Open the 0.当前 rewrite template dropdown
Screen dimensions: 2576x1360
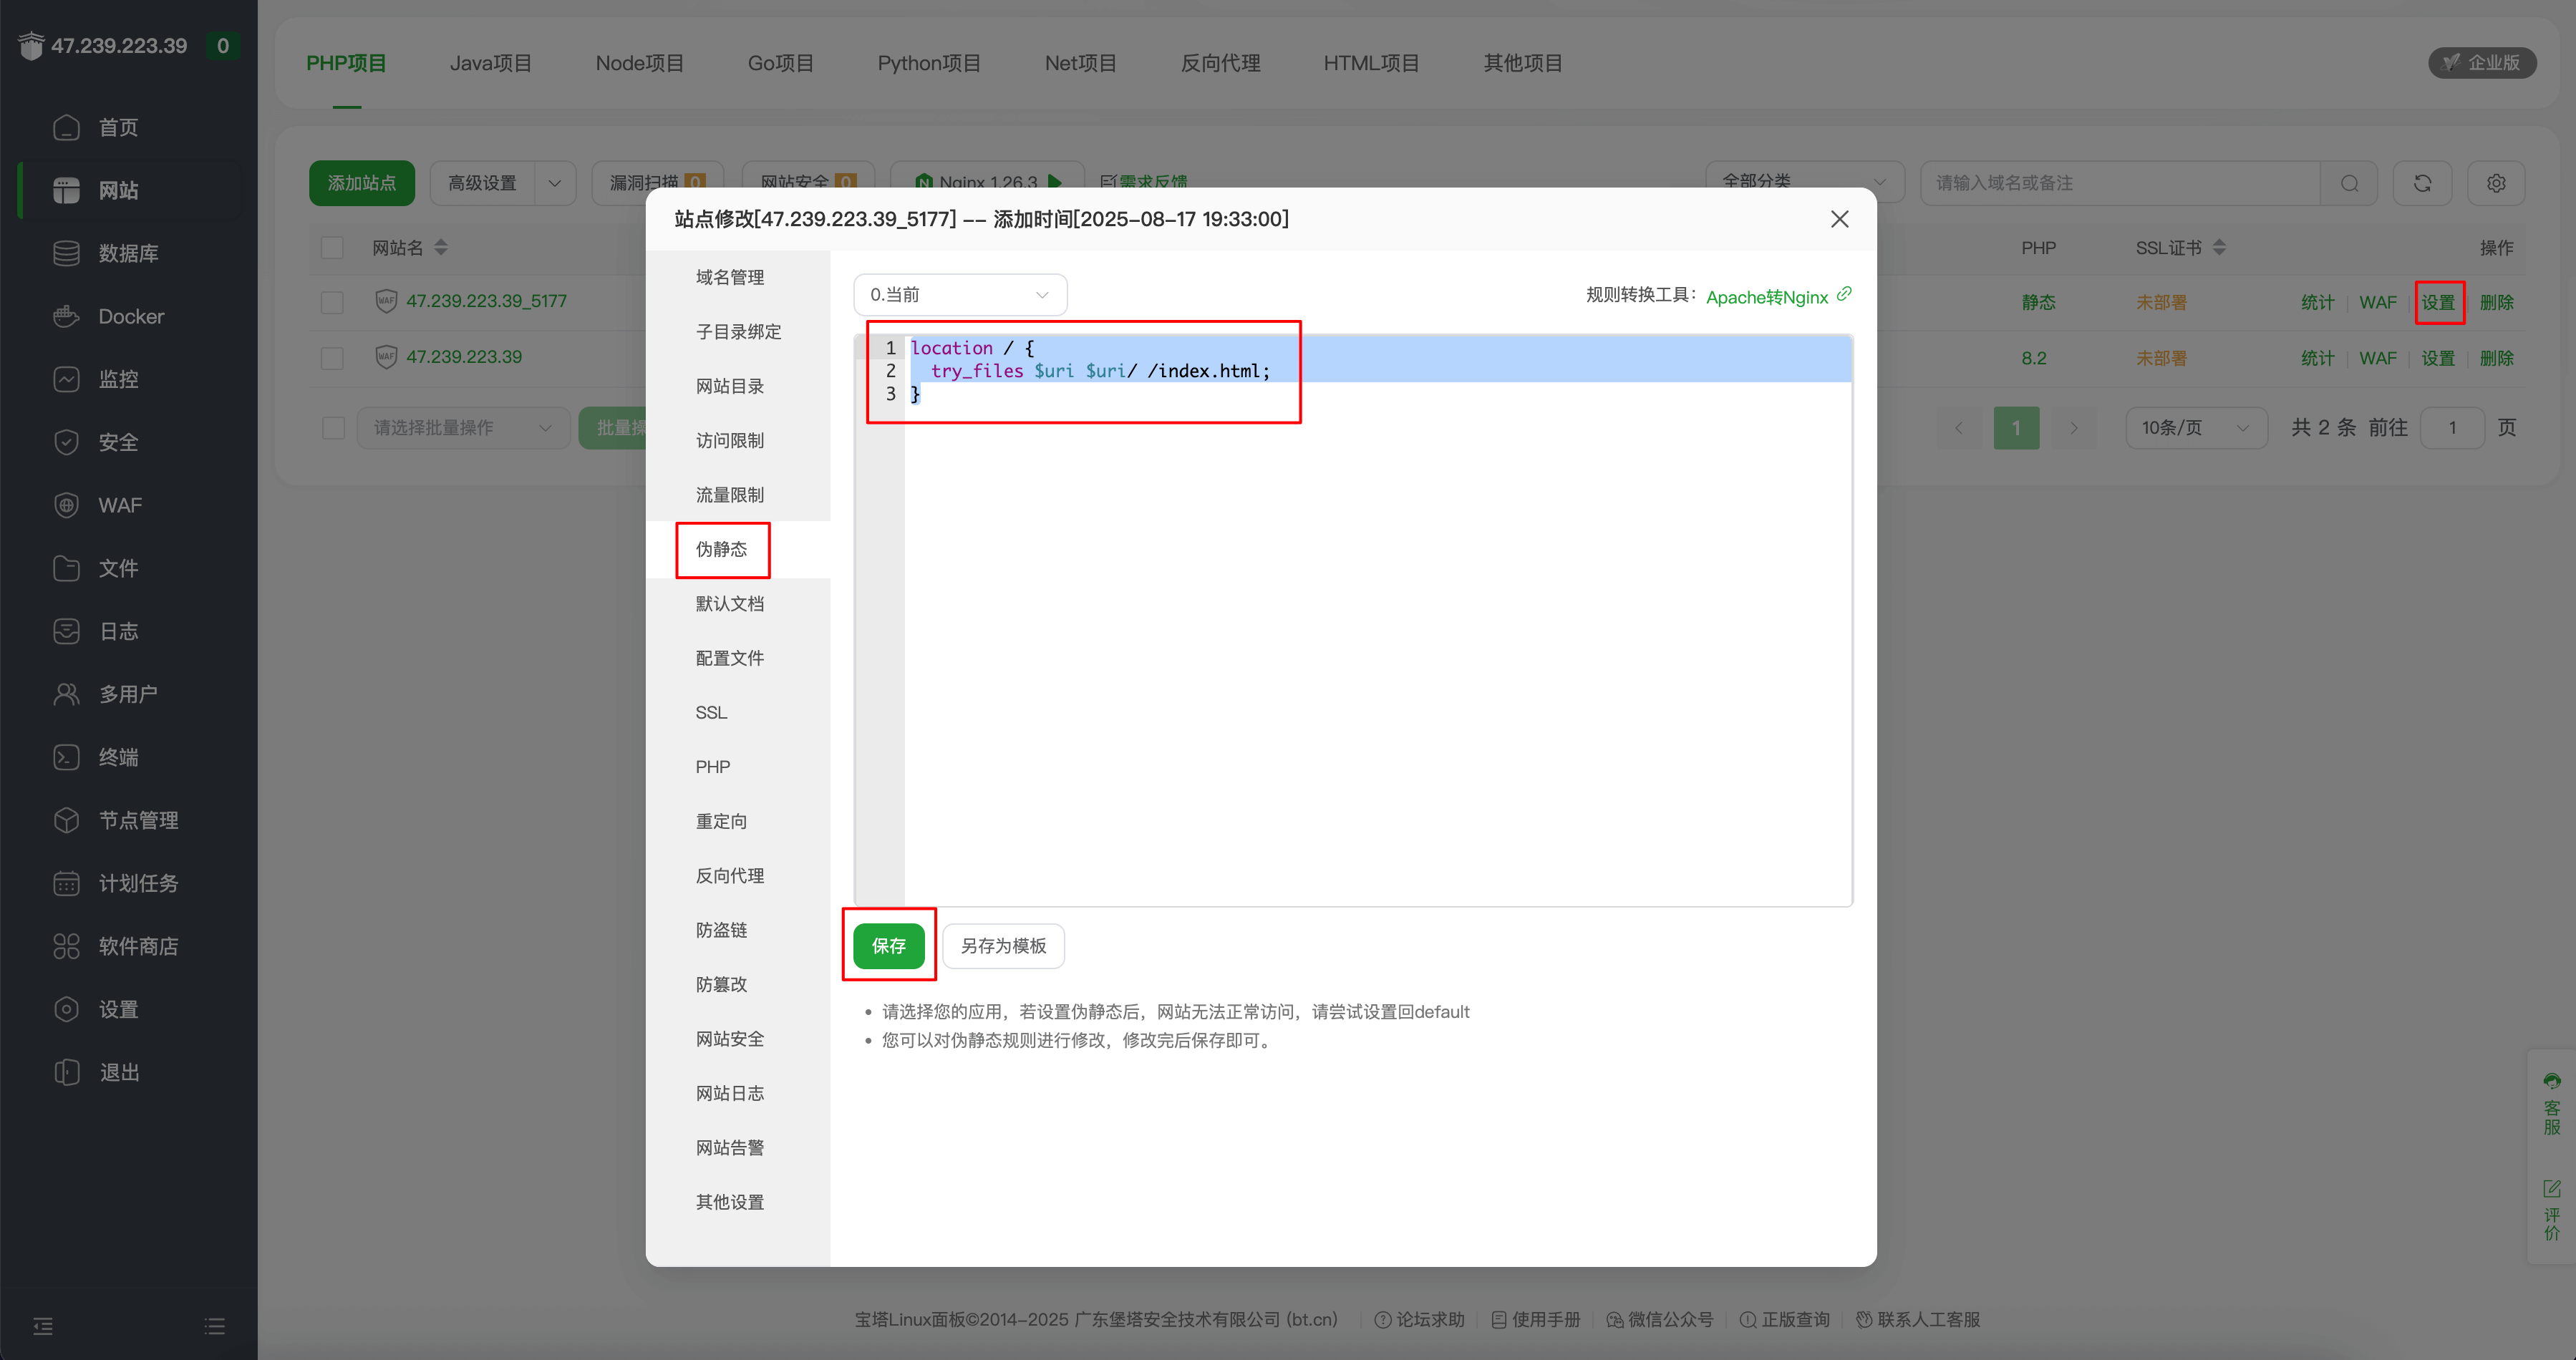pos(959,294)
